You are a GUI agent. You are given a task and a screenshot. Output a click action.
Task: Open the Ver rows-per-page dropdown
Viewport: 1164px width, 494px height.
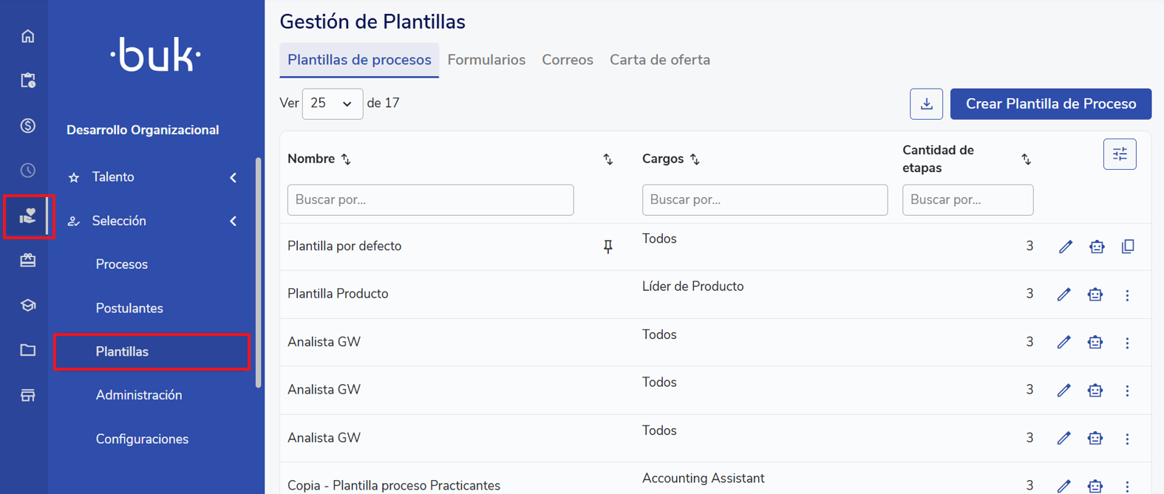pos(332,104)
